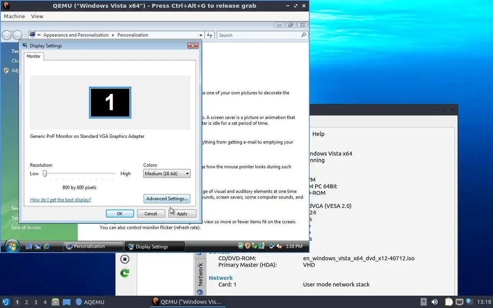Screen dimensions: 493x308
Task: Click AQEMU in Linux panel
Action: pos(90,302)
